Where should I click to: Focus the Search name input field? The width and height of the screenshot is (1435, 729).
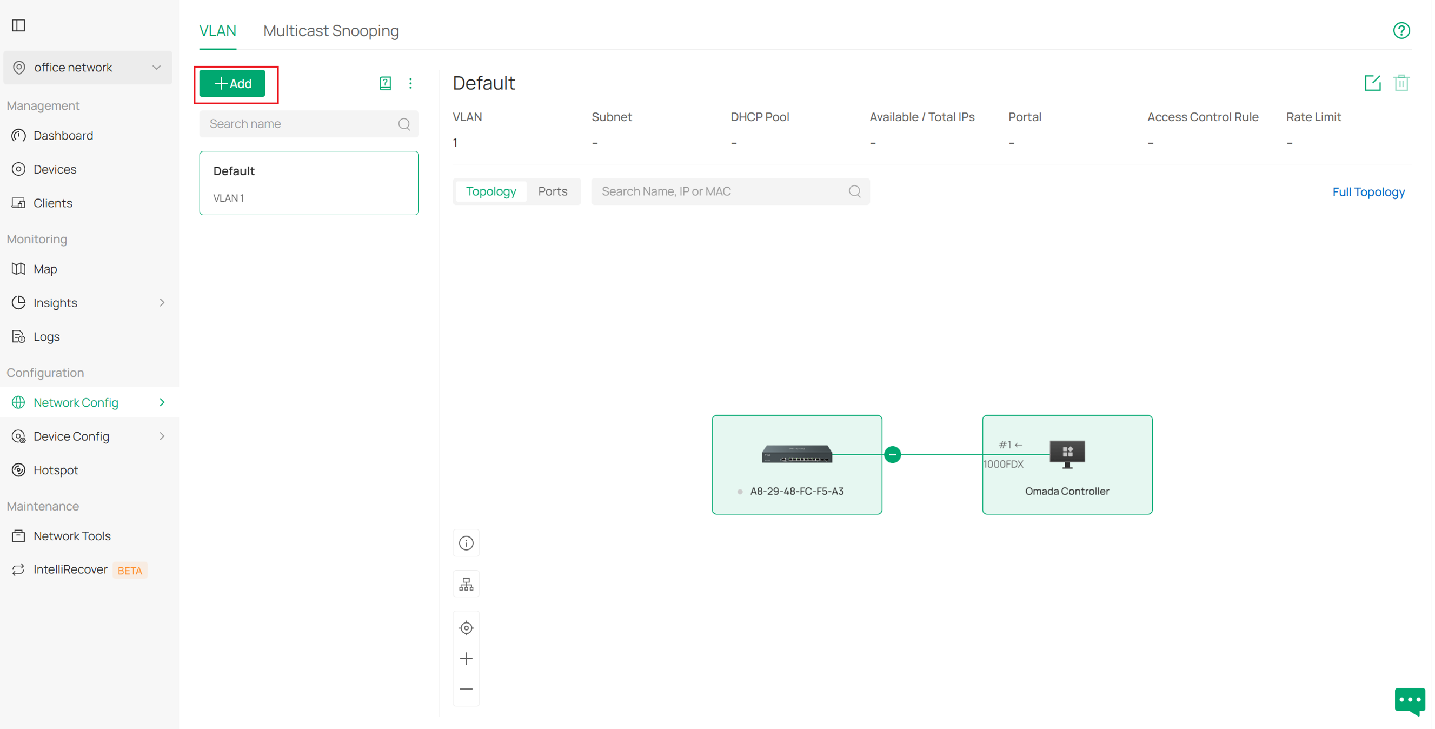(309, 124)
